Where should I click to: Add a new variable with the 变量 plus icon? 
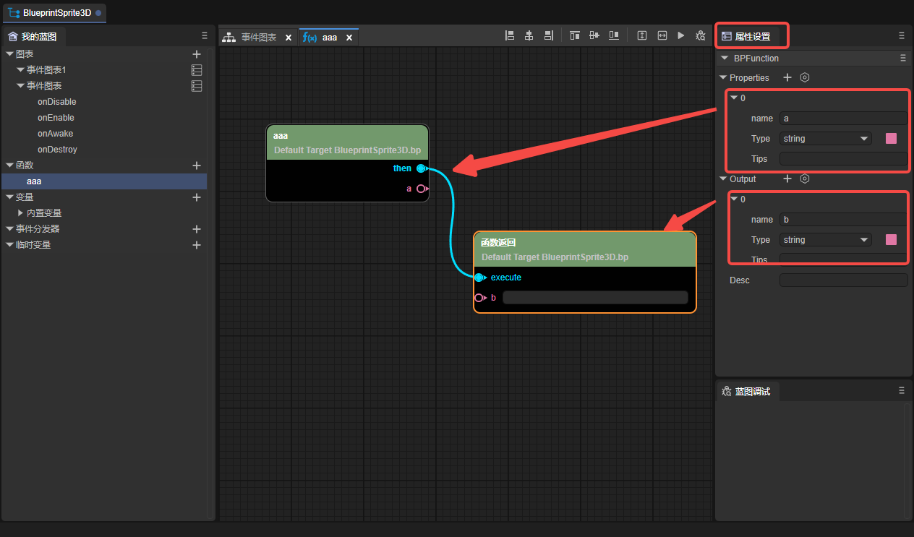coord(196,197)
